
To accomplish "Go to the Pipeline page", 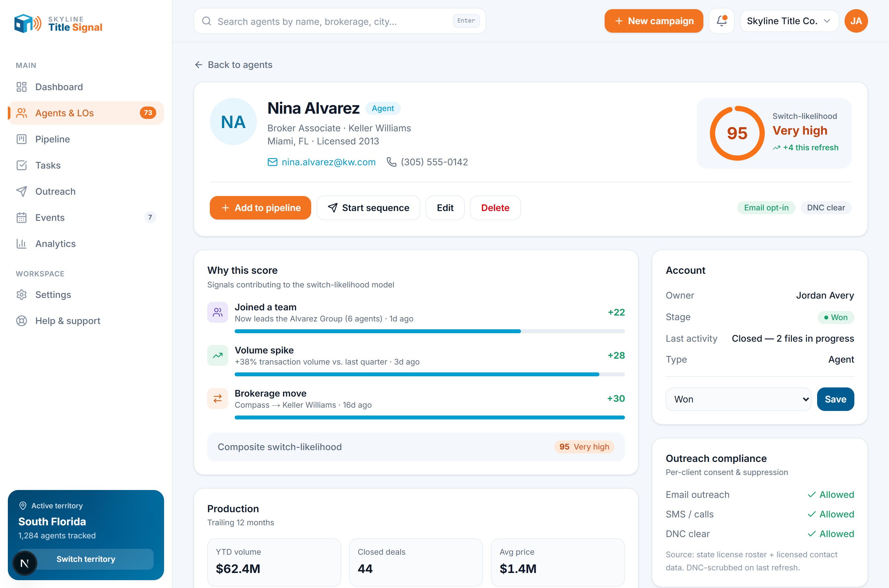I will pyautogui.click(x=86, y=139).
